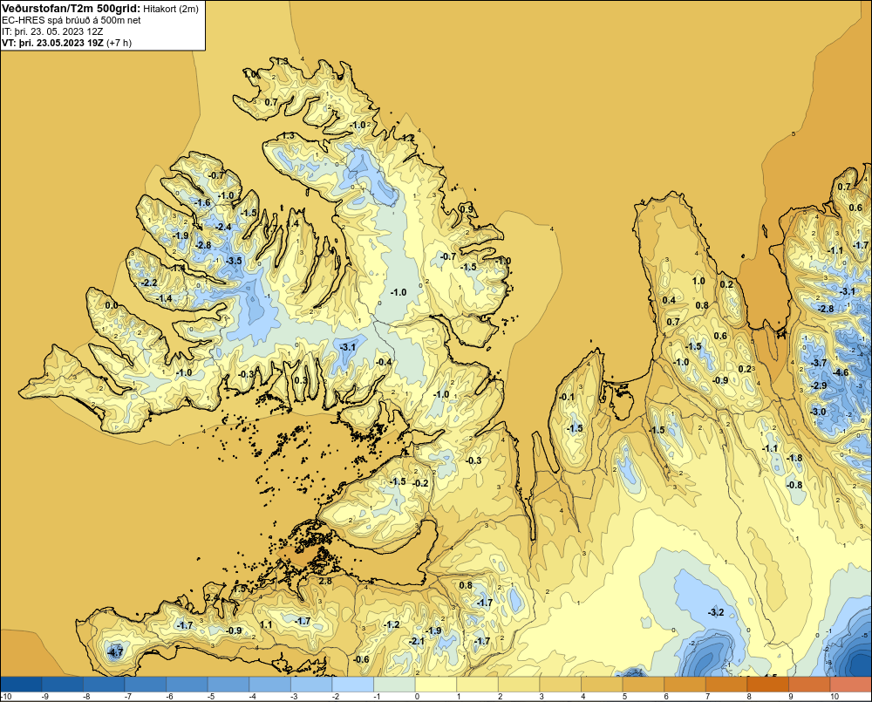This screenshot has height=702, width=872.
Task: Click the legend swatch between 0 and 1
Action: click(436, 684)
